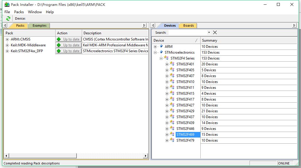Click the chip icon beside STM32F439

[x=172, y=122]
